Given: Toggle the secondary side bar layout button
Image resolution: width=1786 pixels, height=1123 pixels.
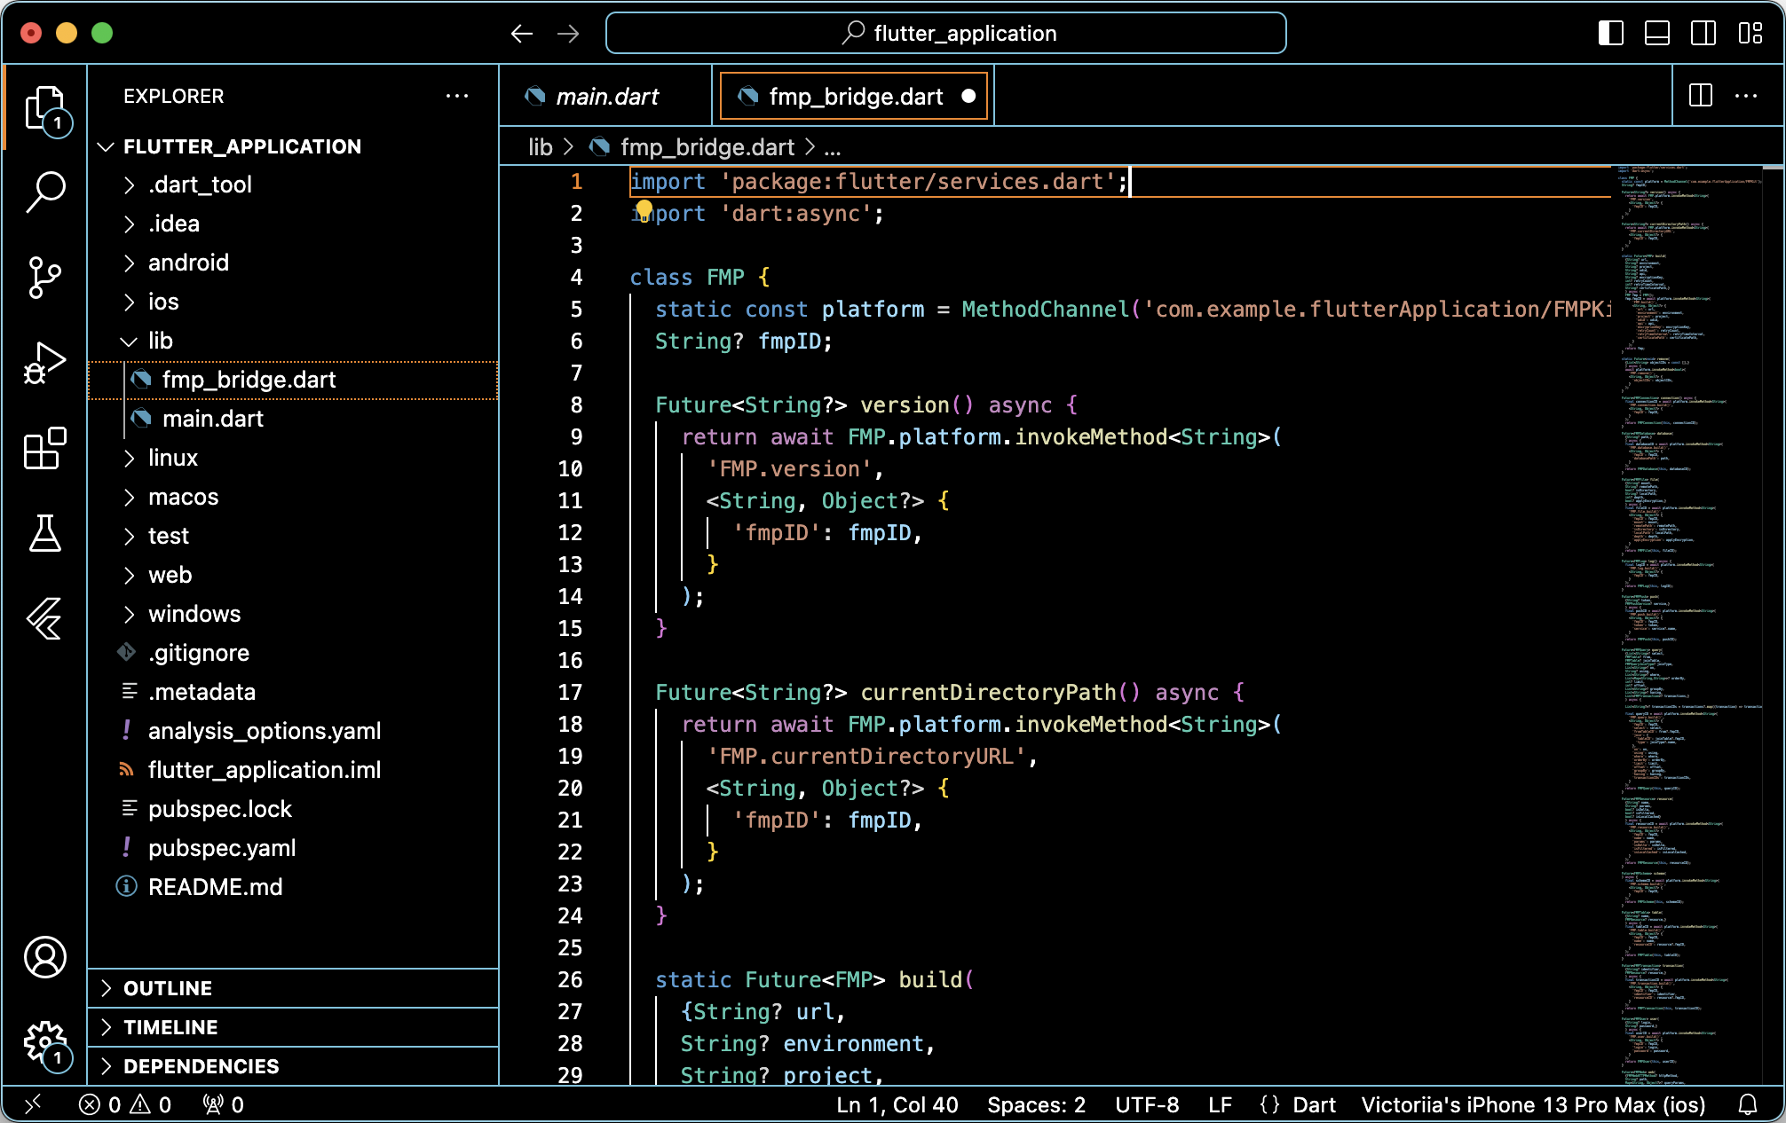Looking at the screenshot, I should (1703, 34).
